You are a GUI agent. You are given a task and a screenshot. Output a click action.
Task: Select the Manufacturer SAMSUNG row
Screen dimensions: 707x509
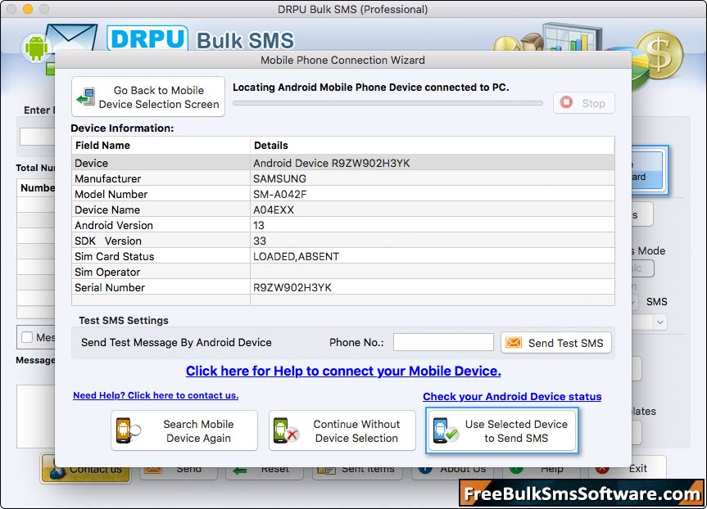coord(342,178)
